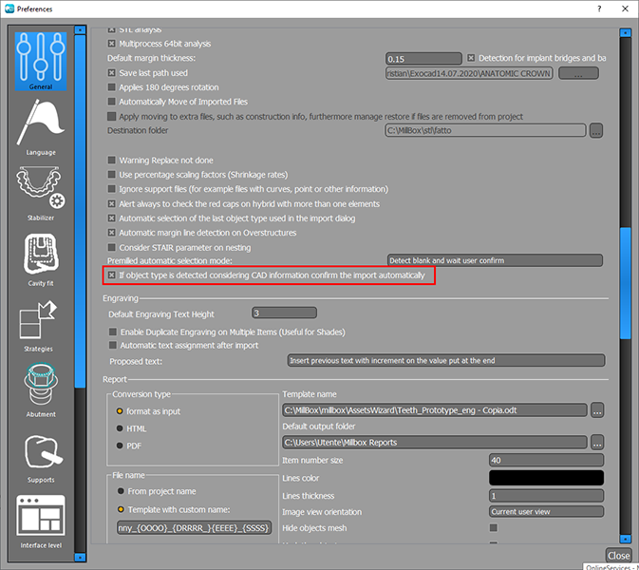Image resolution: width=639 pixels, height=570 pixels.
Task: Open the Proposed text dropdown
Action: tap(446, 360)
